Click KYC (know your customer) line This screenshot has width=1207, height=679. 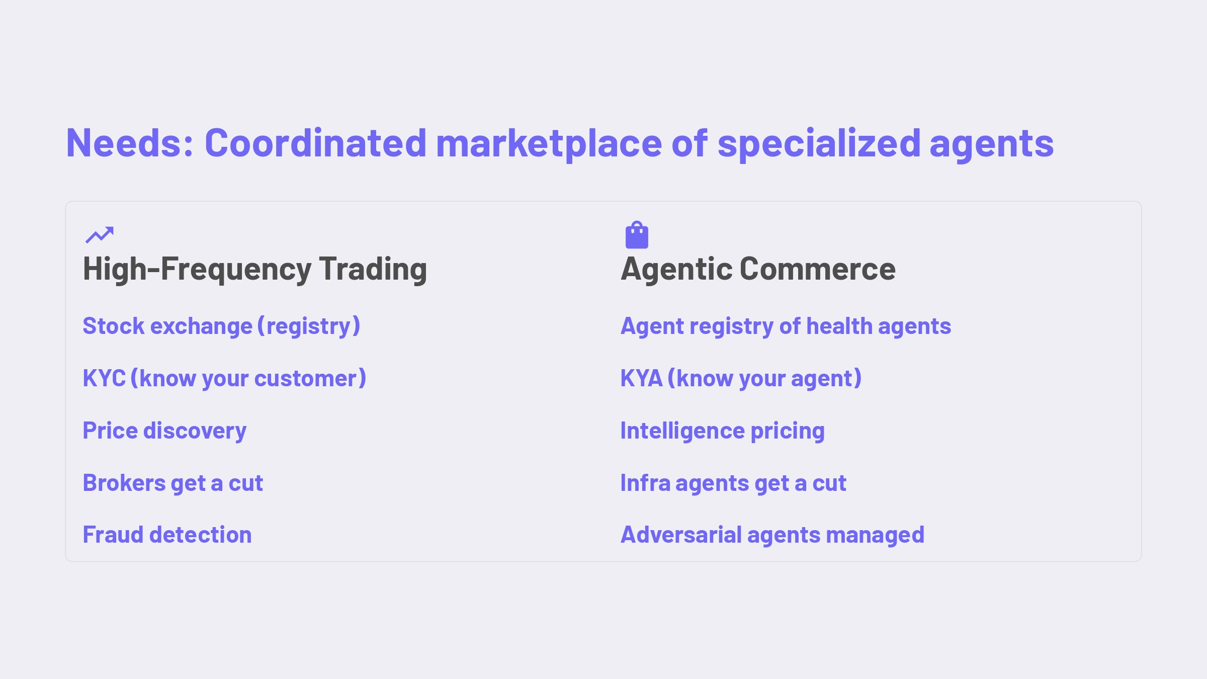(x=225, y=379)
